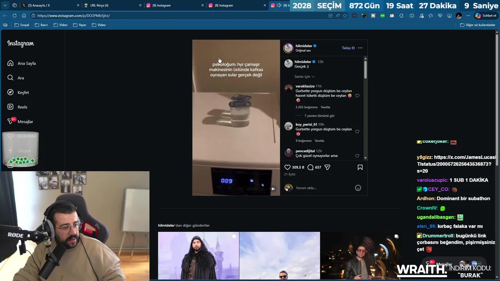Open browser extensions puzzle icon

(x=402, y=16)
